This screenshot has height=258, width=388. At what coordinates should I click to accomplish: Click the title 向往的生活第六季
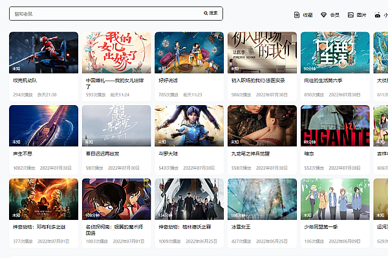point(323,81)
